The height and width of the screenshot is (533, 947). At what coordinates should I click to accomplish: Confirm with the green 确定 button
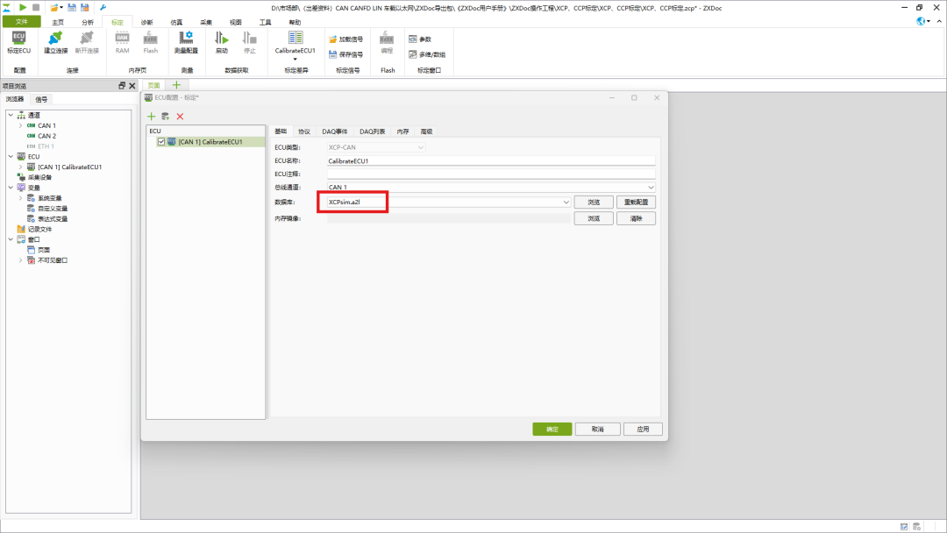(552, 430)
